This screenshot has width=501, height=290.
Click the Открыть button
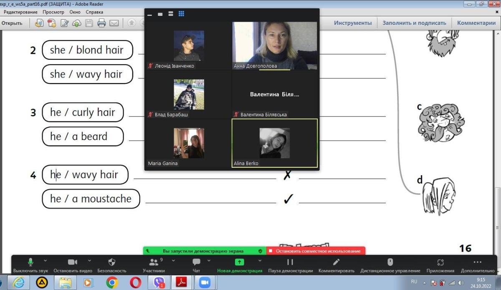12,23
